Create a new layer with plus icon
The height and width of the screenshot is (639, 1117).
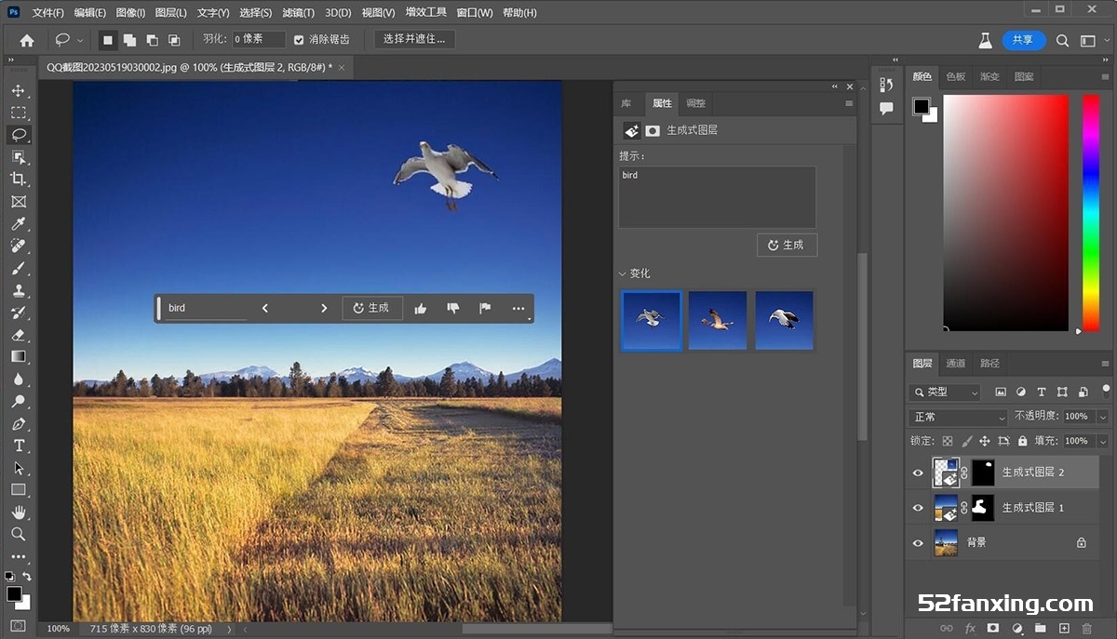pyautogui.click(x=1064, y=629)
